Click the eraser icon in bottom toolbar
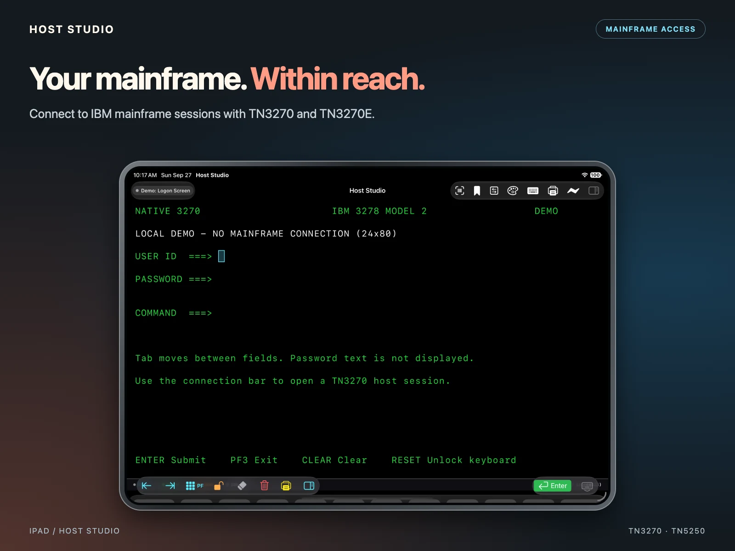 click(242, 485)
